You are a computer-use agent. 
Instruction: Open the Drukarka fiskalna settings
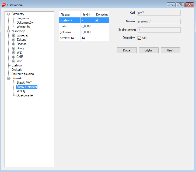tap(23, 74)
